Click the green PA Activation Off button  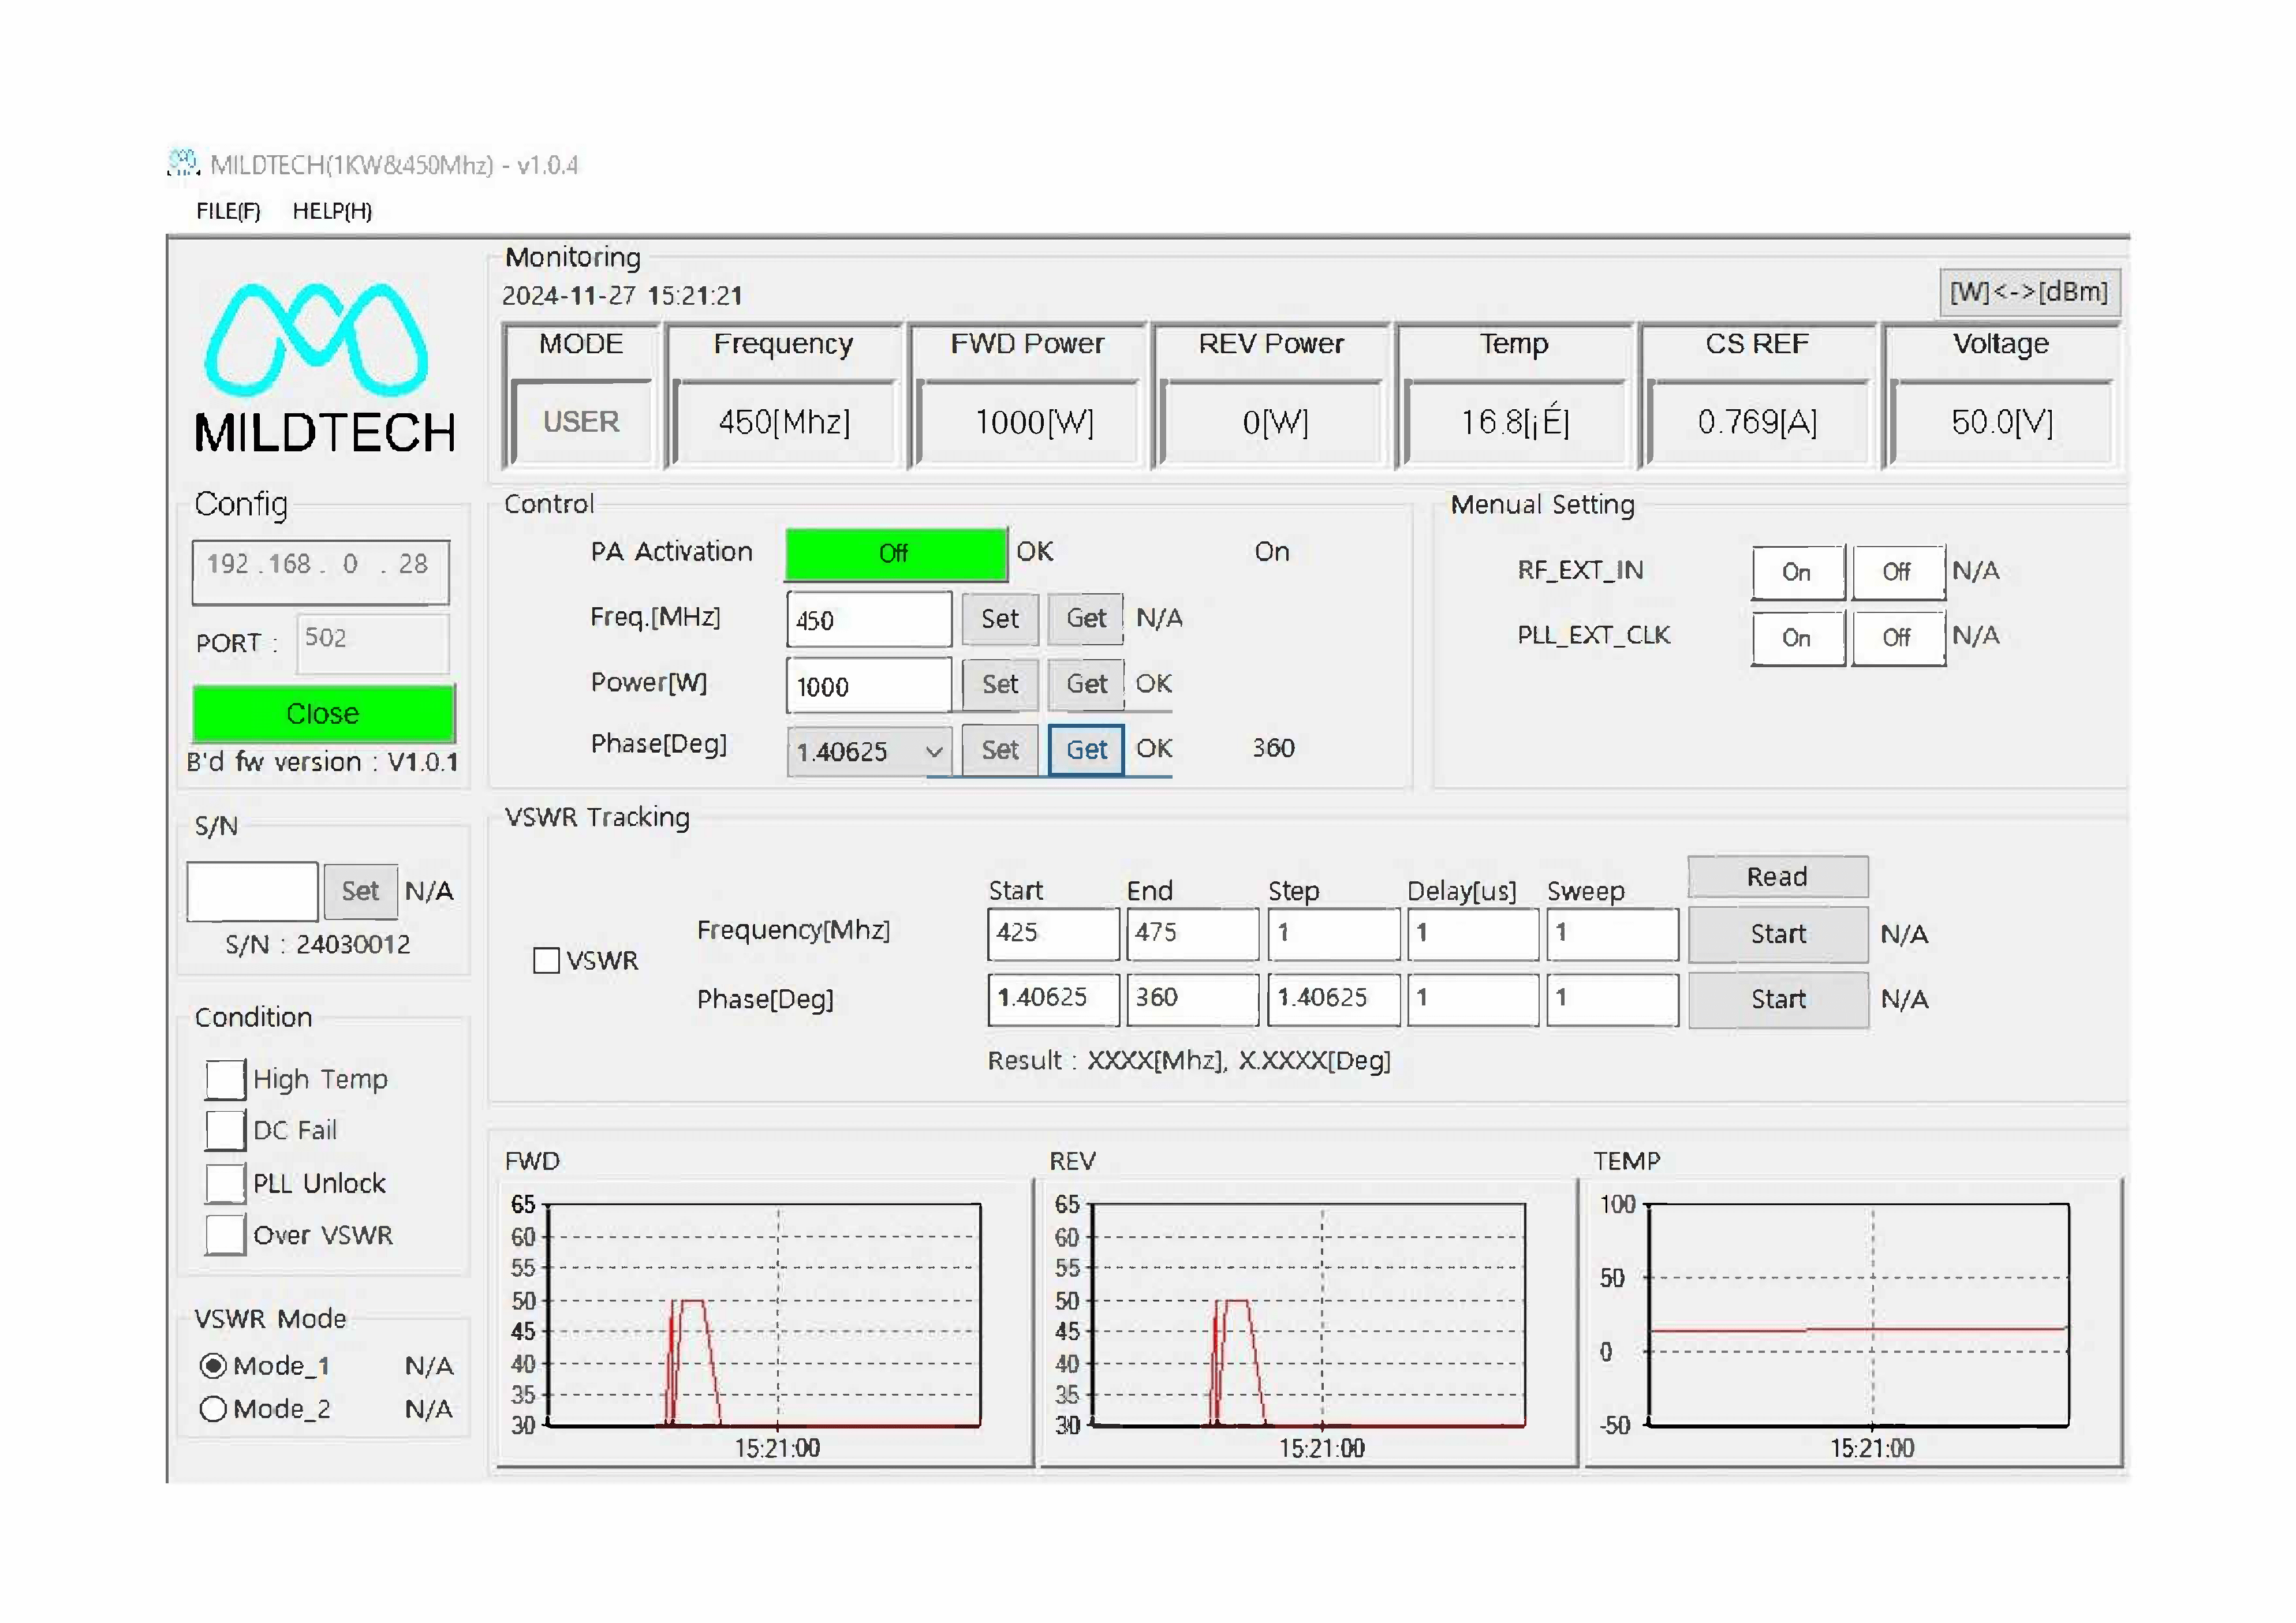(895, 553)
